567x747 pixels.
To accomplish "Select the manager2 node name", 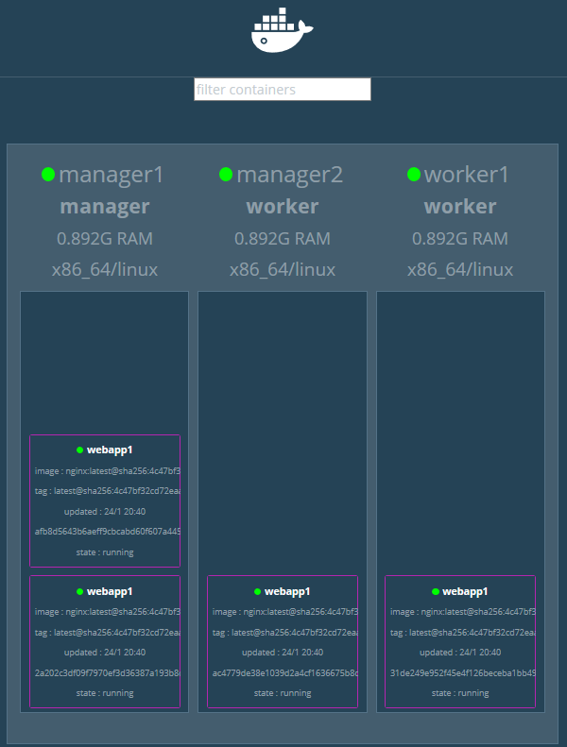I will [x=289, y=175].
